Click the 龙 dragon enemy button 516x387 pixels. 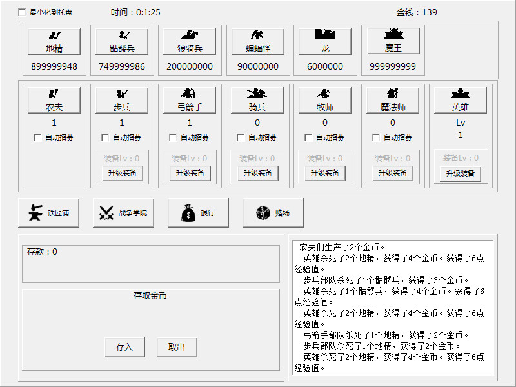325,41
